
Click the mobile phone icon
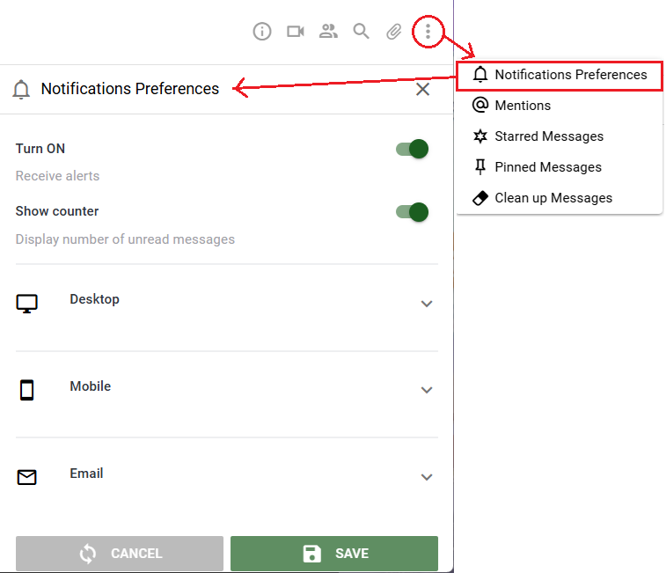(26, 390)
